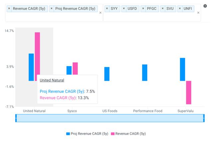213x141 pixels.
Task: Select SuperValu's negative pink Revenue bar
Action: point(189,93)
